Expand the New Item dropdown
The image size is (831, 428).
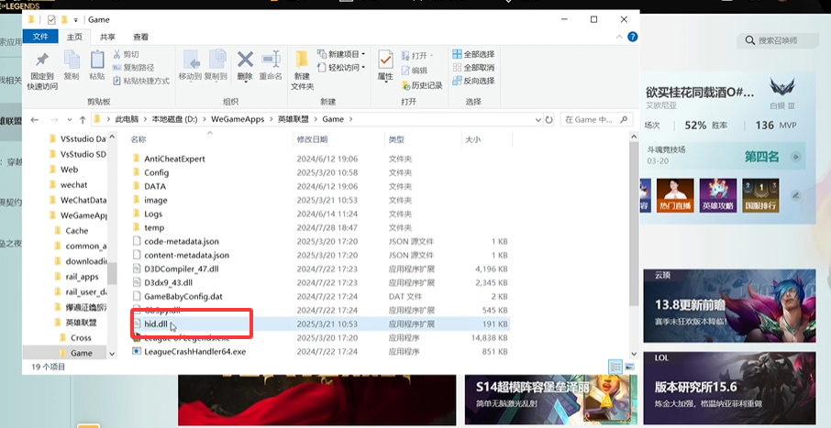(x=340, y=54)
